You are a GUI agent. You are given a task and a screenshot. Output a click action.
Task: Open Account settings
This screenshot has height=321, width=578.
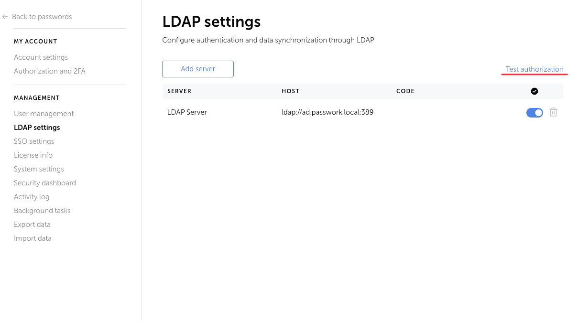tap(41, 57)
